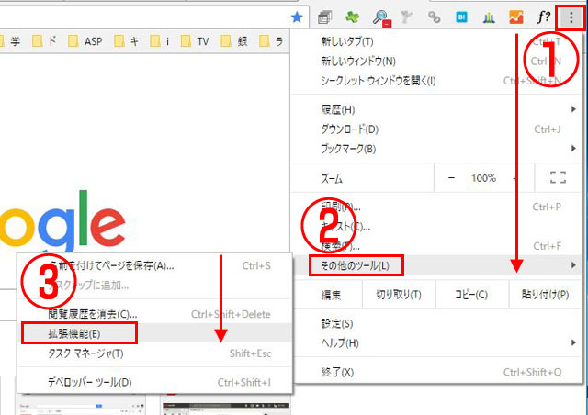This screenshot has height=415, width=588.
Task: Open the ド bookmark folder
Action: pos(45,41)
